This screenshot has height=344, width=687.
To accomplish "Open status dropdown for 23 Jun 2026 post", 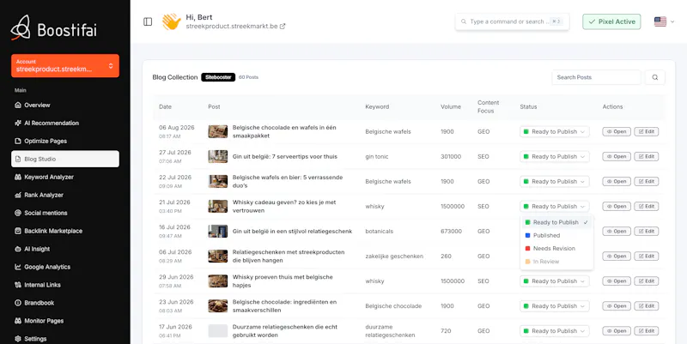I will pos(554,306).
